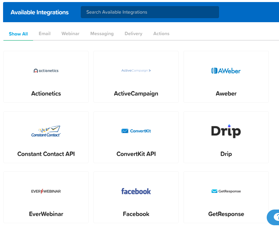Screen dimensions: 279x229
Task: Pick the Facebook text label
Action: (x=136, y=214)
